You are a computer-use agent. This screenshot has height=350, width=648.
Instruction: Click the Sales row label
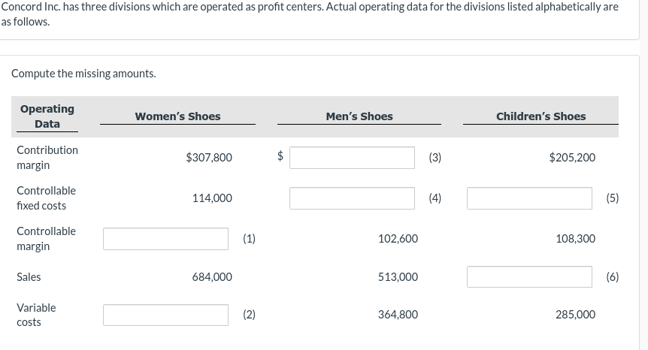coord(29,277)
